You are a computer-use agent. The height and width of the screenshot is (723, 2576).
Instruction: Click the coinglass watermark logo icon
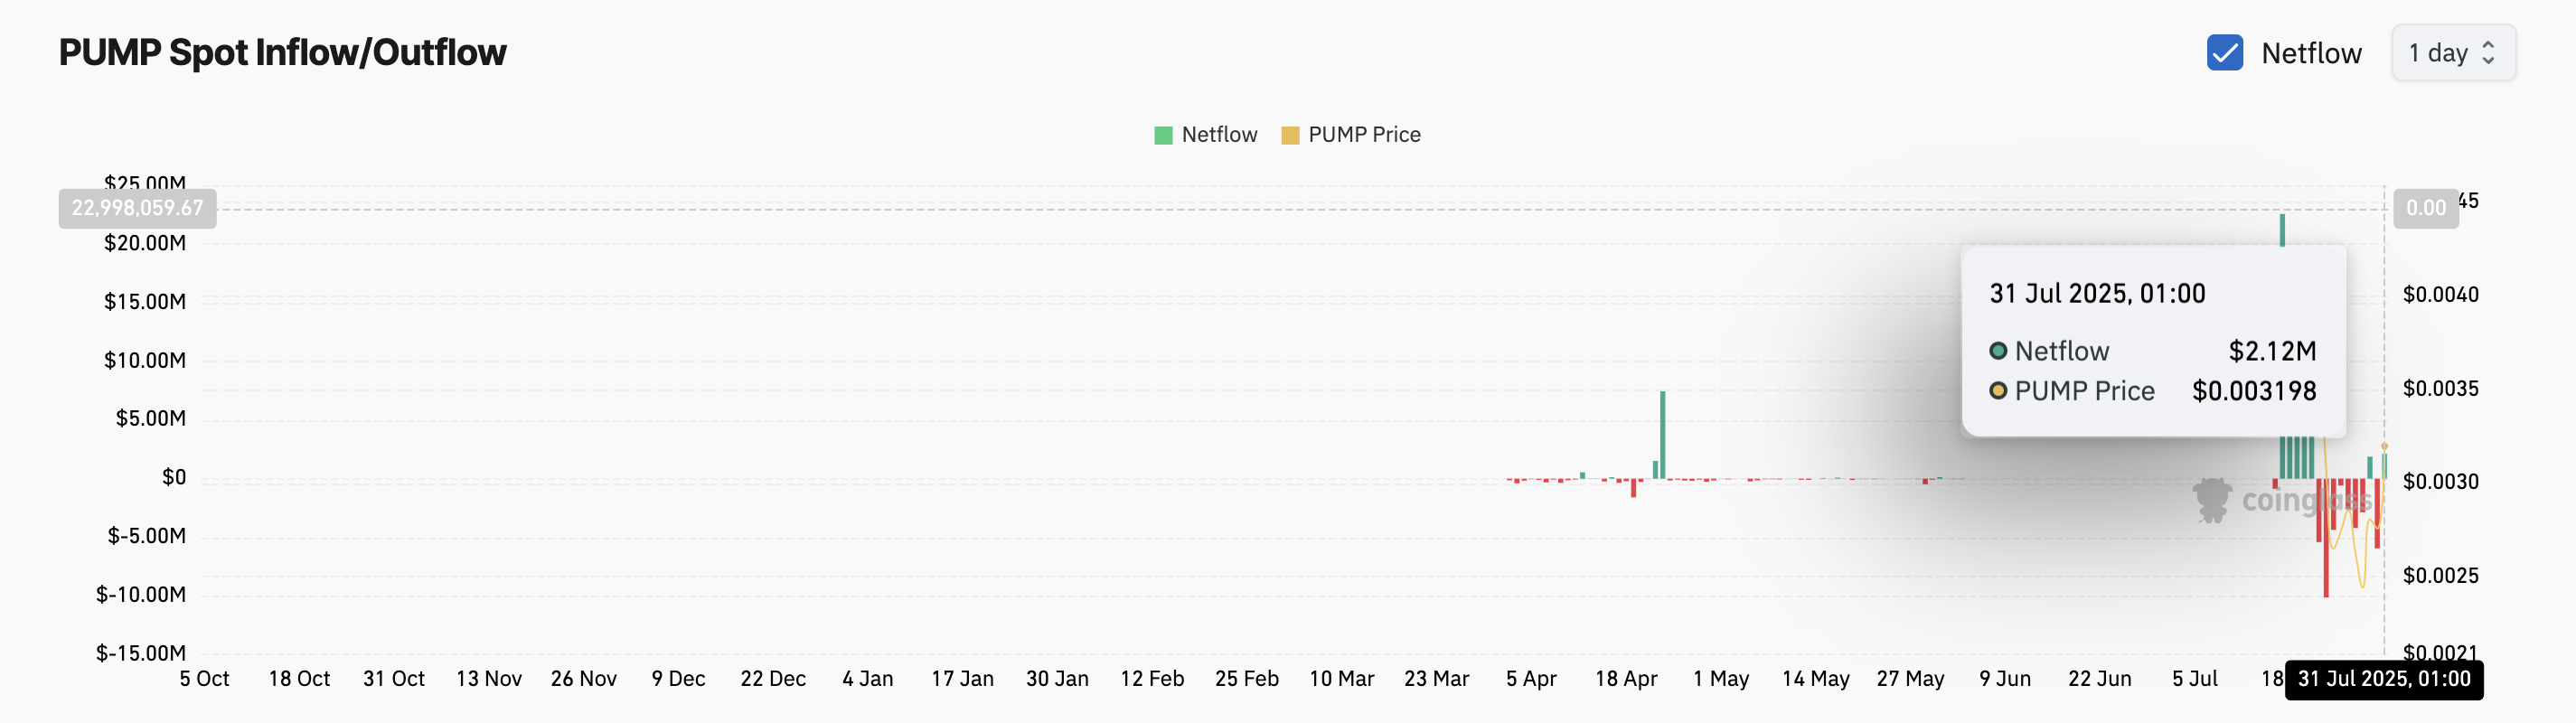pos(2211,498)
